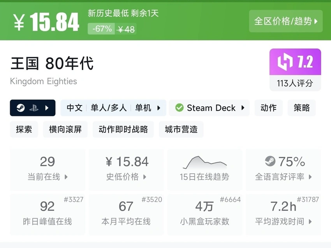Select the 动作 genre tag
This screenshot has width=331, height=248.
click(268, 108)
